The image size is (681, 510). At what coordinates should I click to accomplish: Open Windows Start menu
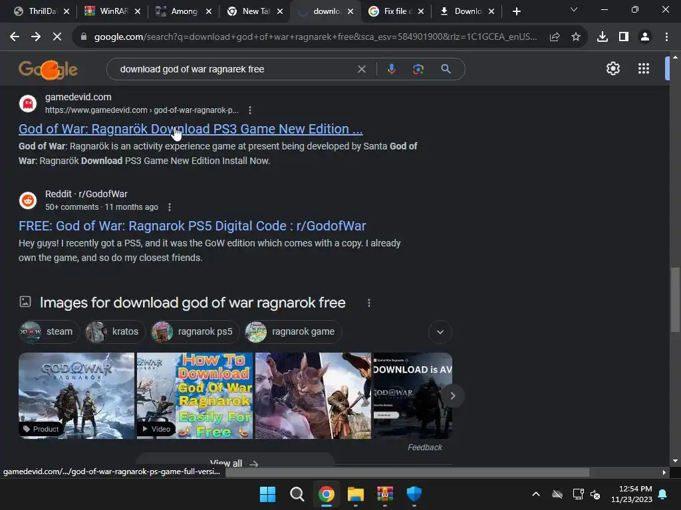267,494
